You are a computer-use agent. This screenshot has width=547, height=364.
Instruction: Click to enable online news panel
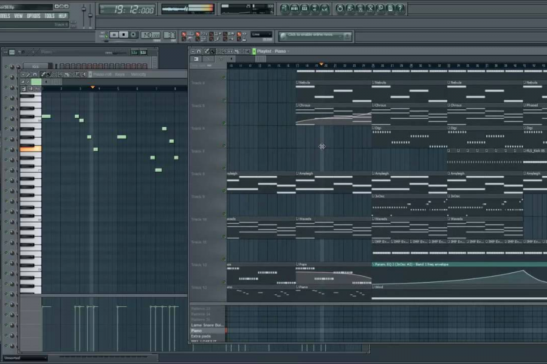(x=315, y=36)
